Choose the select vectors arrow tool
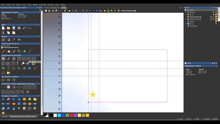The image size is (220, 124). pyautogui.click(x=3, y=59)
